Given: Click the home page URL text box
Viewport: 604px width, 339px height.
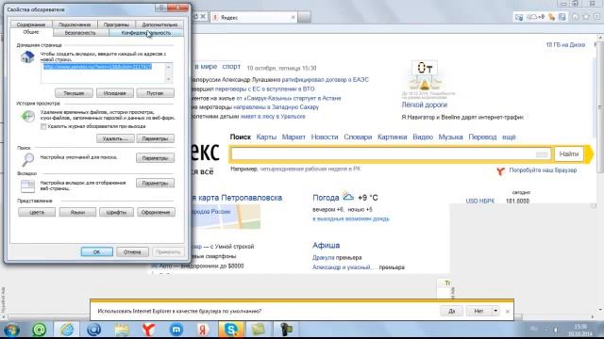Looking at the screenshot, I should (x=107, y=73).
